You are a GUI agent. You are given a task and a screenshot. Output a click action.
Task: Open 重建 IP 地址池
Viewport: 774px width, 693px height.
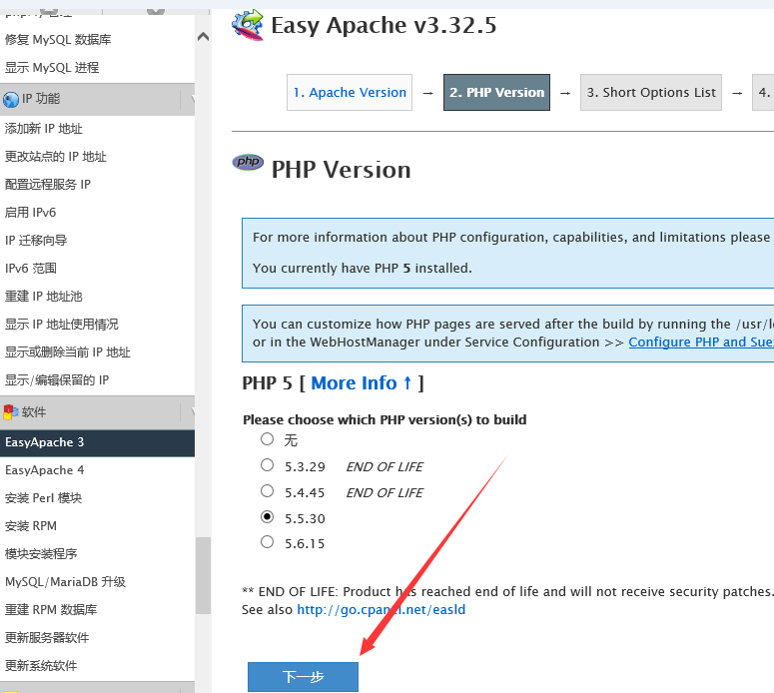(43, 297)
